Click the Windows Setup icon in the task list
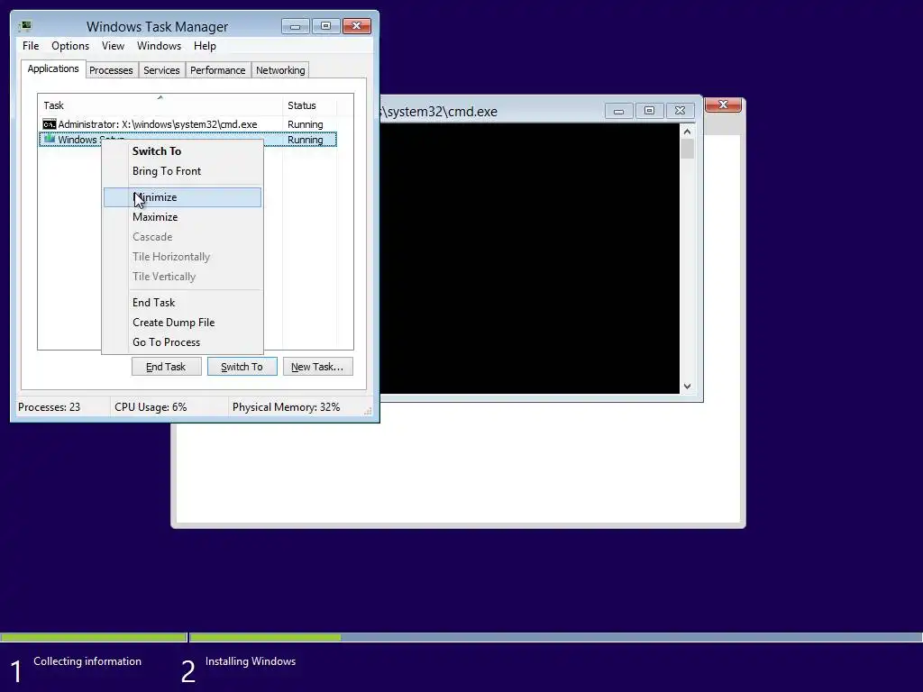The image size is (923, 692). point(50,139)
